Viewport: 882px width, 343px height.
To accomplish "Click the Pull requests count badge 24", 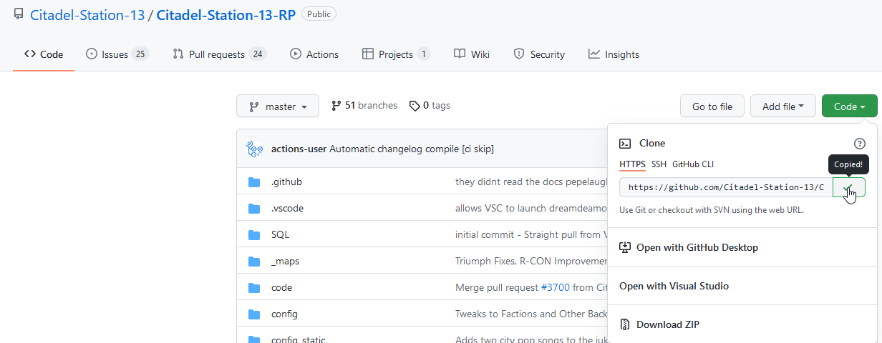I will pyautogui.click(x=258, y=54).
